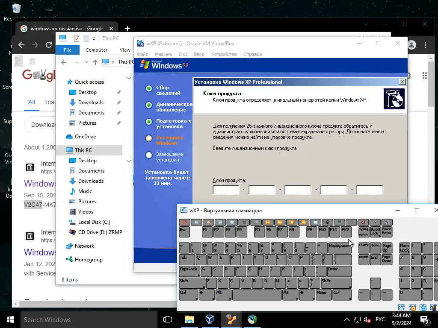Viewport: 438px width, 328px height.
Task: Close the windows xp russian iso tab
Action: pyautogui.click(x=111, y=29)
